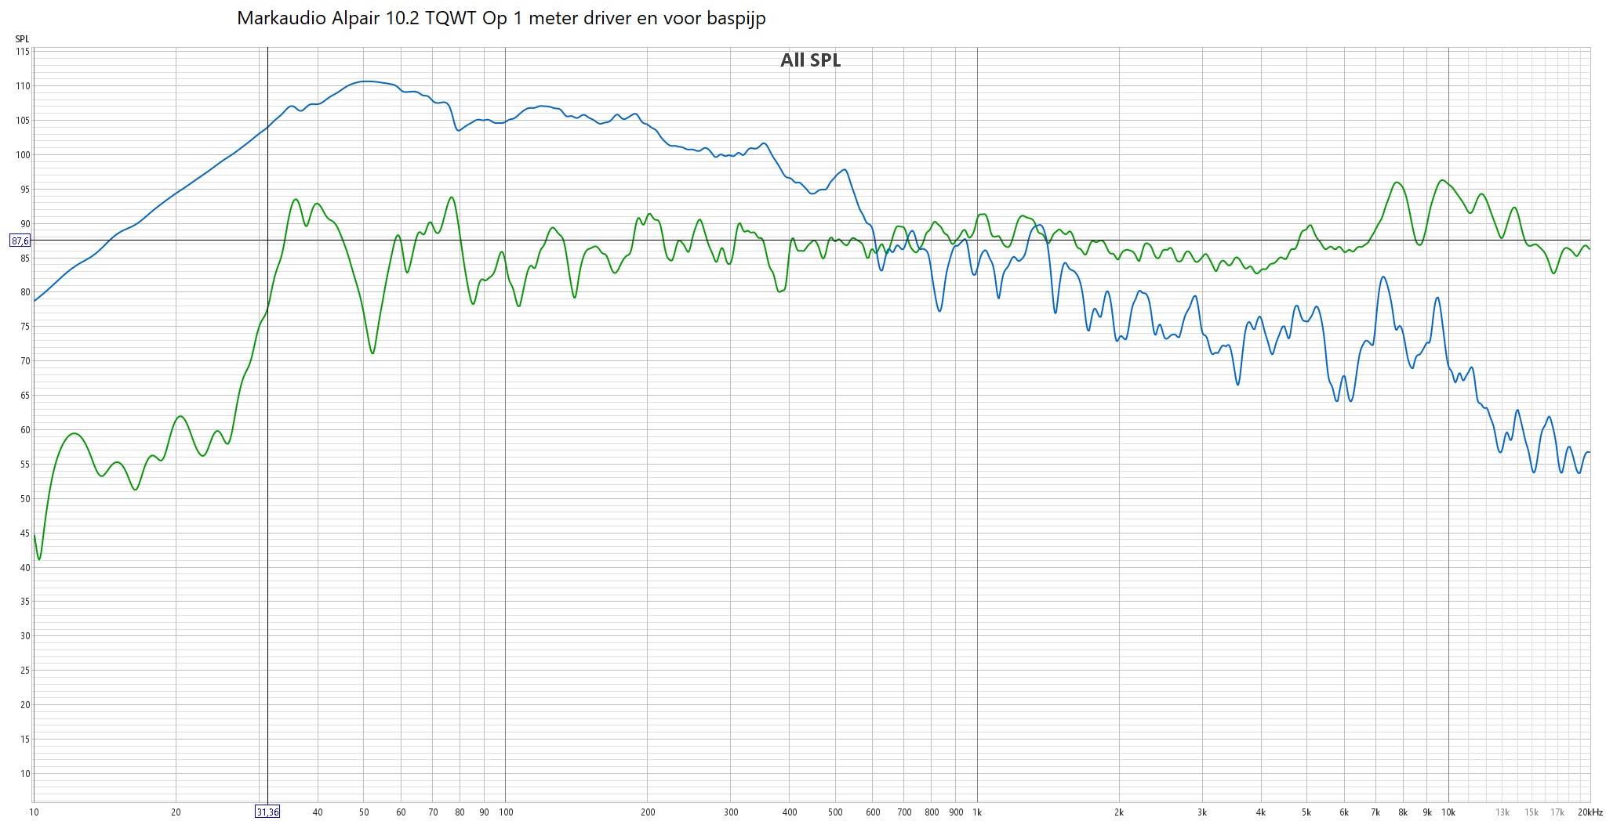The height and width of the screenshot is (821, 1606).
Task: Click the "10k" frequency axis label
Action: (x=1448, y=812)
